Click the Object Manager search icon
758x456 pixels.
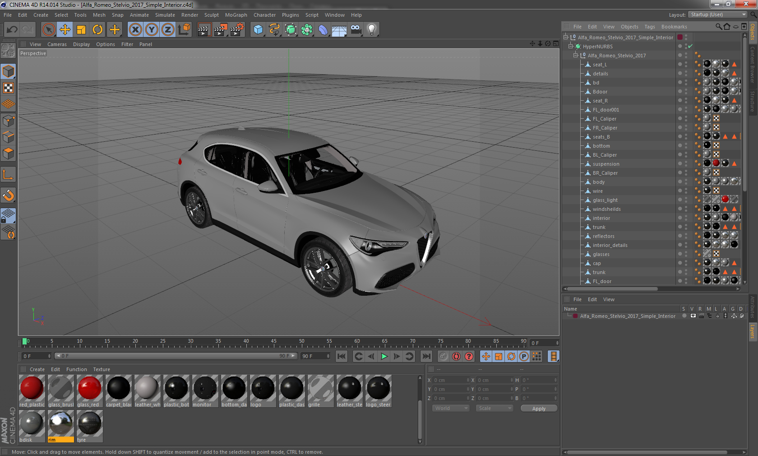[718, 27]
